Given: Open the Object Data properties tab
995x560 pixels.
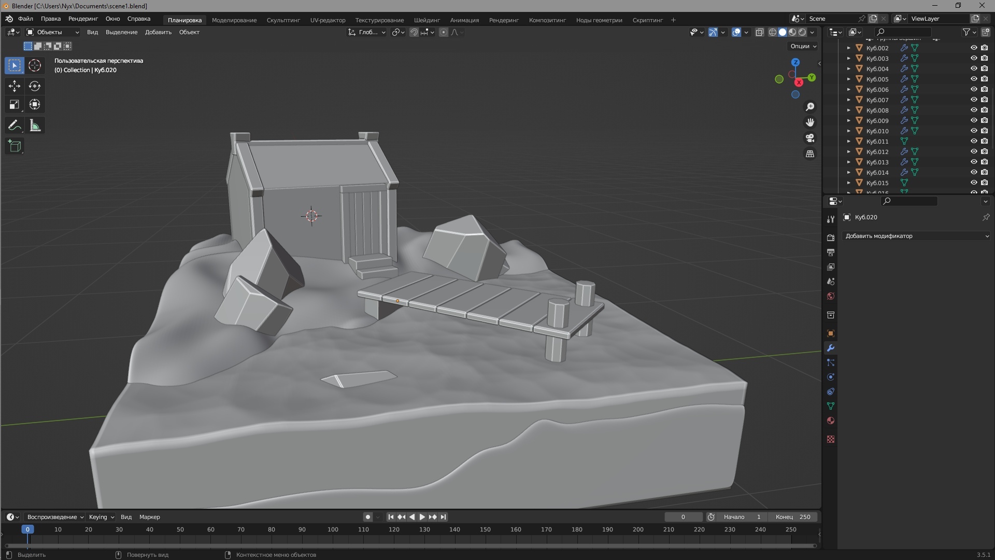Looking at the screenshot, I should [831, 406].
